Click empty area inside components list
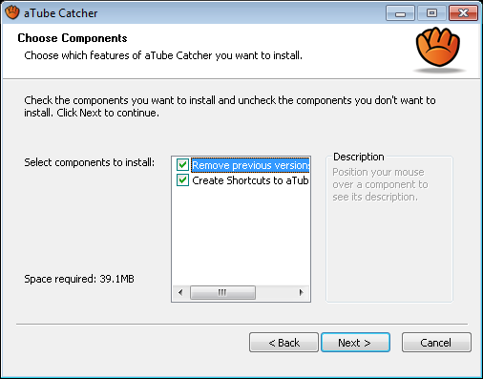483x379 pixels. [241, 236]
